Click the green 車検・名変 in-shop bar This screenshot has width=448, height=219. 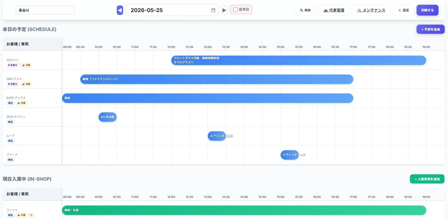click(244, 210)
